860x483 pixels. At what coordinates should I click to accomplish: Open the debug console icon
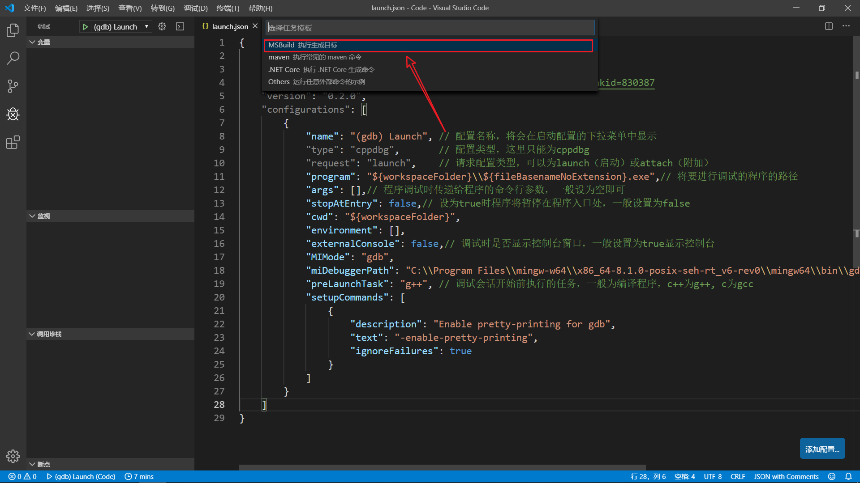coord(180,27)
